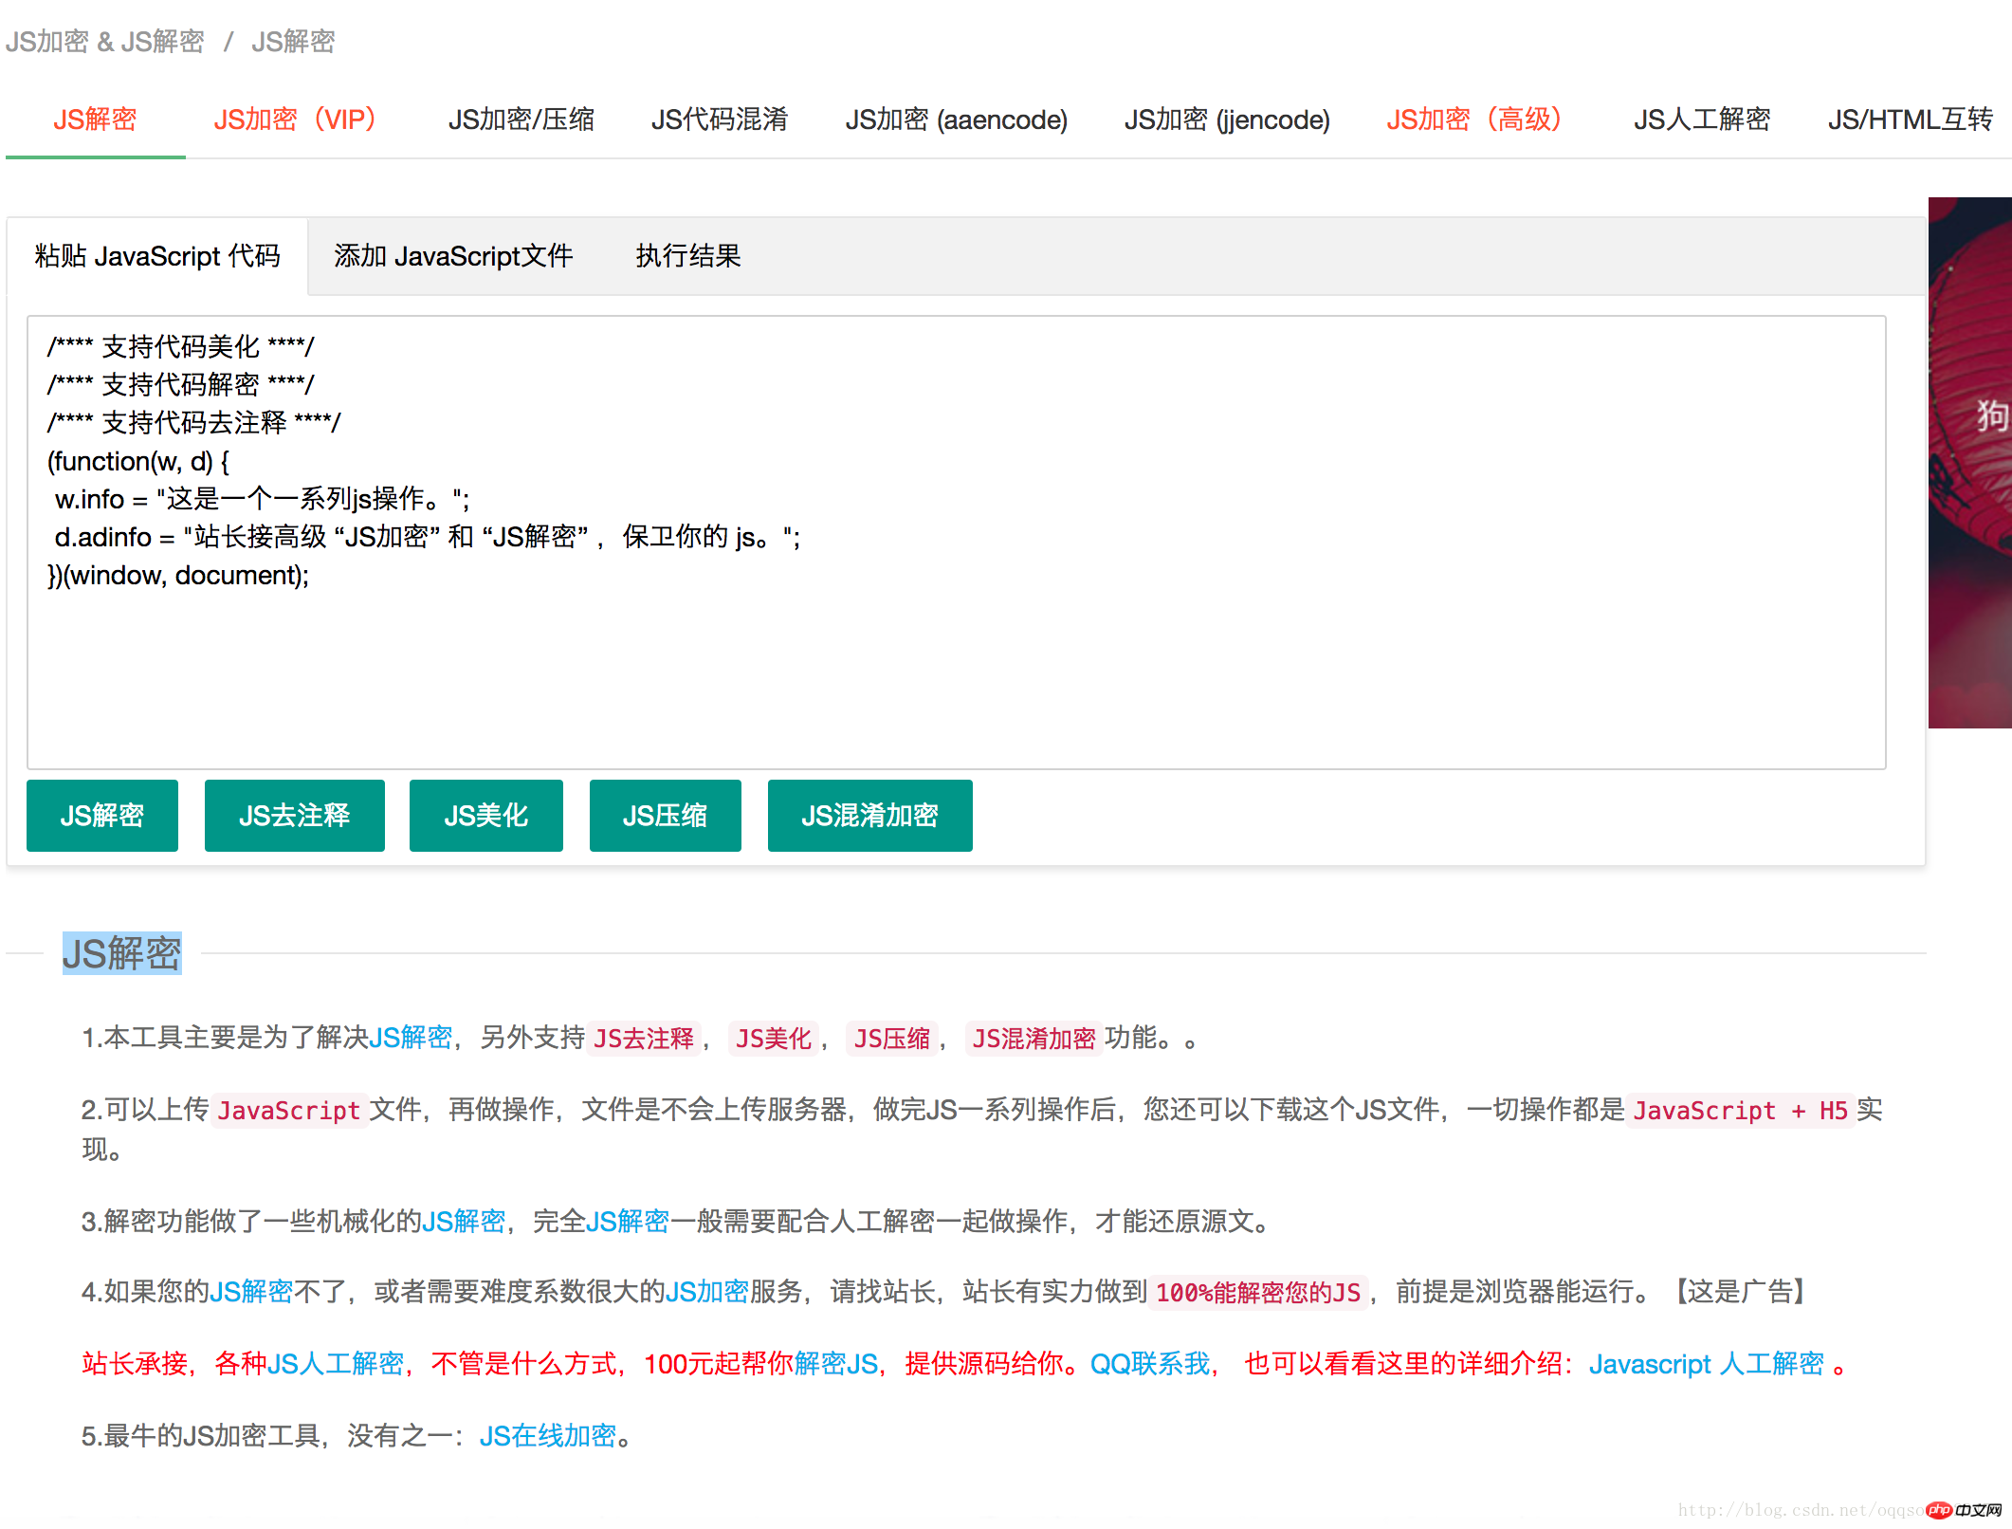Open the Javascript 人工解密 link
The image size is (2012, 1529).
tap(1706, 1364)
